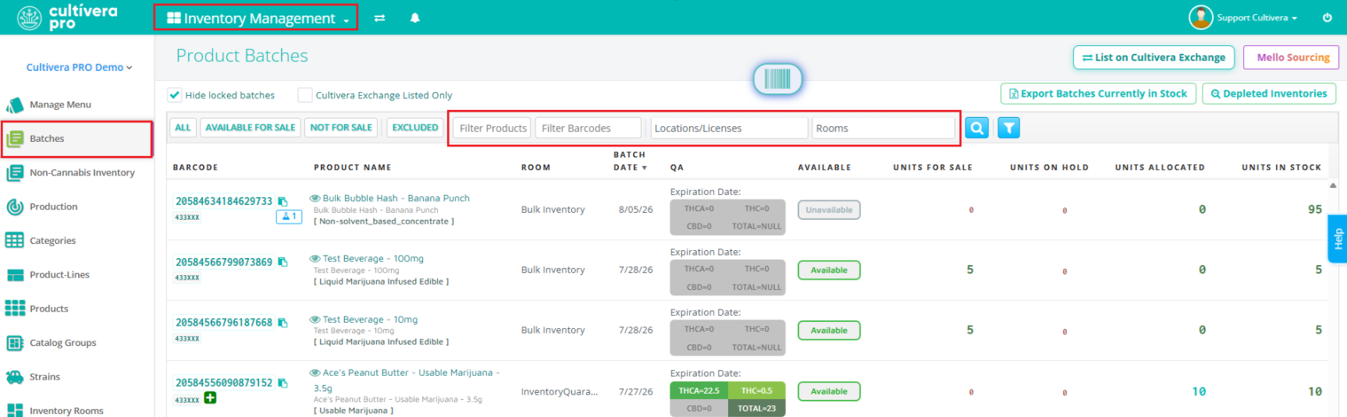Open Bulk Bubble Hash - Banana Punch product link

coord(396,198)
